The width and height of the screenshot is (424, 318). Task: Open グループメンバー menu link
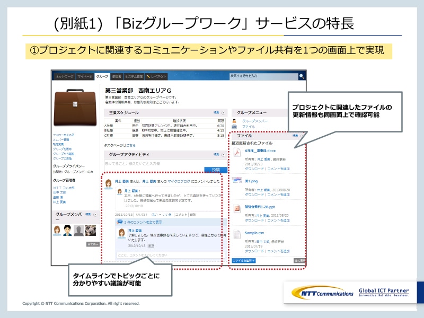click(x=255, y=121)
